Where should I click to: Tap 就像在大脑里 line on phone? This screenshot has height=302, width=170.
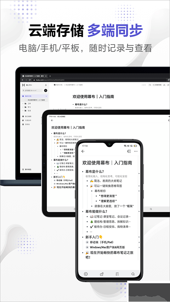114,206
